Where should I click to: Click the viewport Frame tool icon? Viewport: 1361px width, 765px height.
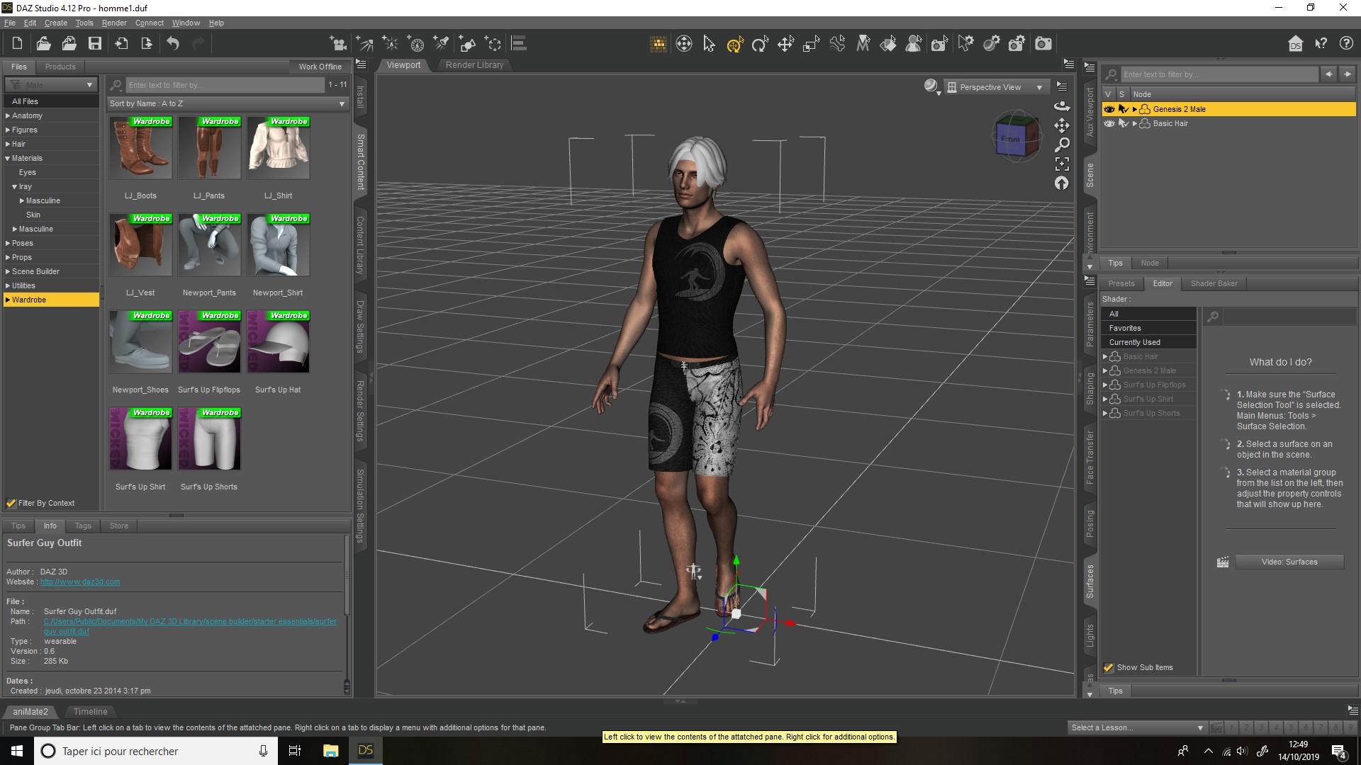click(x=1061, y=164)
